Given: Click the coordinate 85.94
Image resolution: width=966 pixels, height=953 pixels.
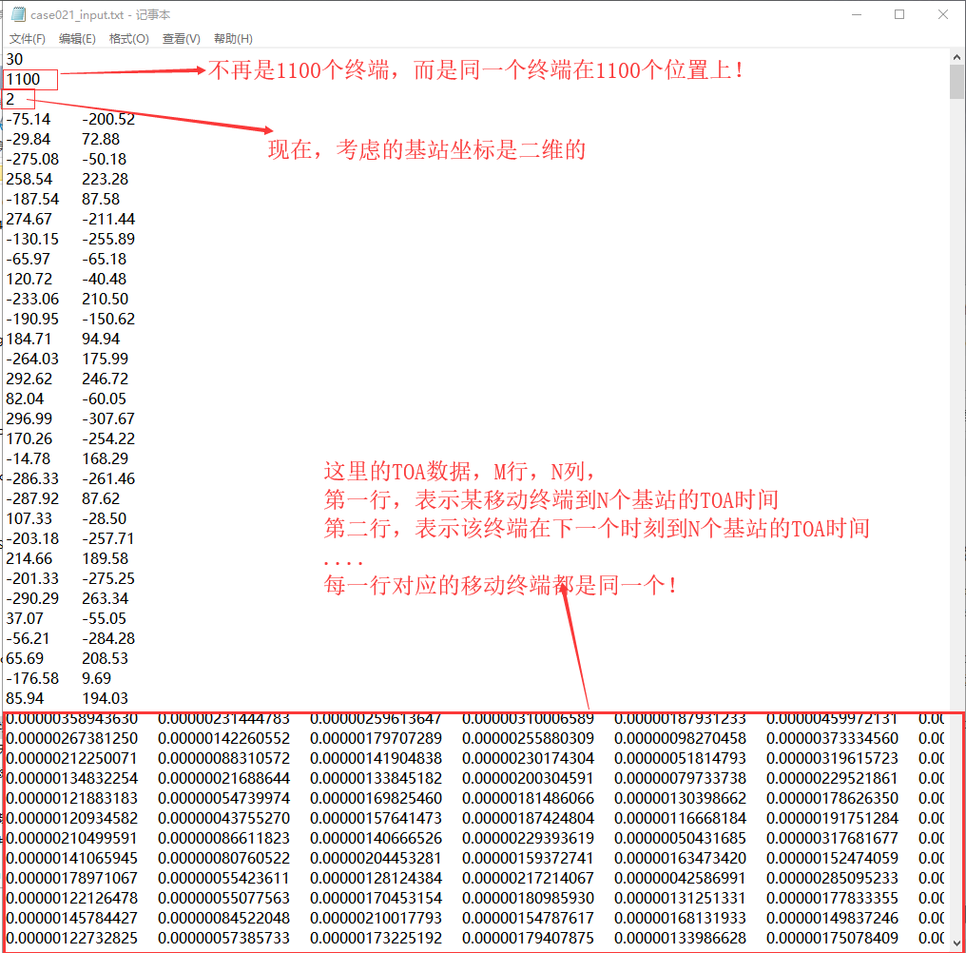Looking at the screenshot, I should point(26,698).
